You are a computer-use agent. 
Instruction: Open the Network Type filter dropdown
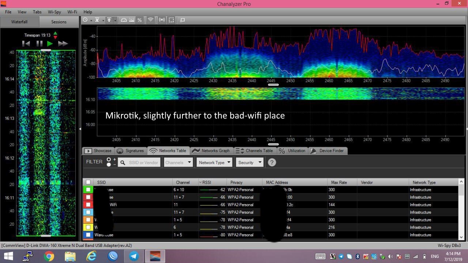[x=214, y=162]
